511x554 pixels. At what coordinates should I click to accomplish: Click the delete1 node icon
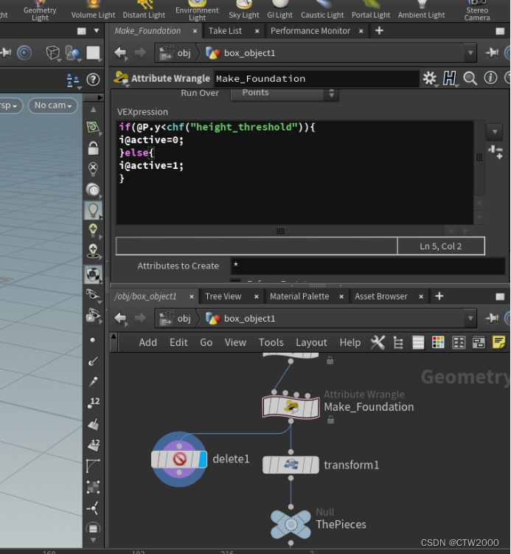pyautogui.click(x=179, y=460)
